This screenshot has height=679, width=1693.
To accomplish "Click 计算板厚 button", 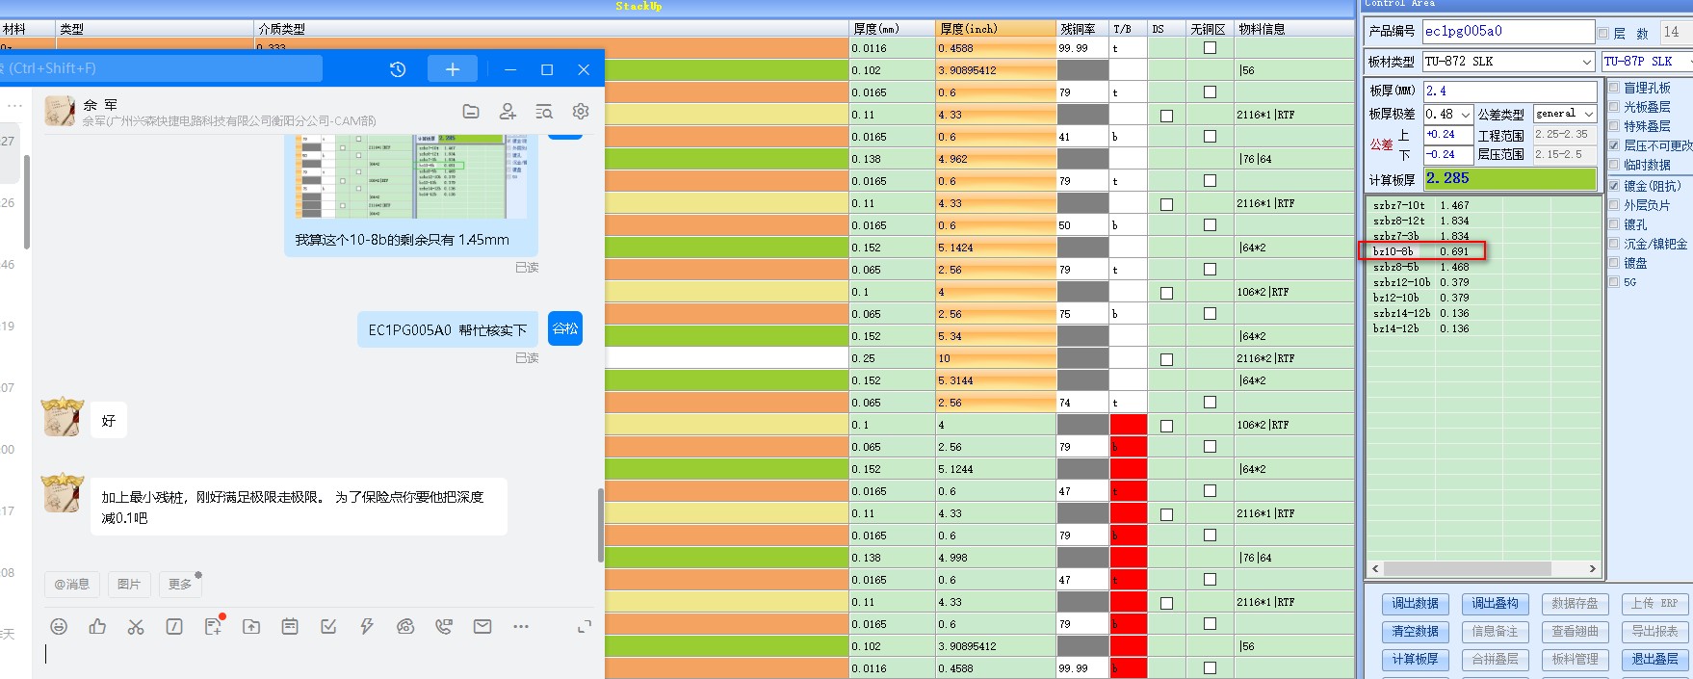I will [x=1415, y=660].
